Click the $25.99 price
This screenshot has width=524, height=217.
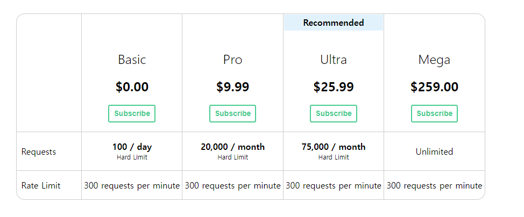[334, 87]
